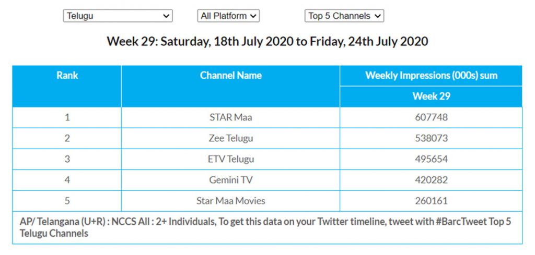
Task: Click the impressions value 420282
Action: pos(431,180)
